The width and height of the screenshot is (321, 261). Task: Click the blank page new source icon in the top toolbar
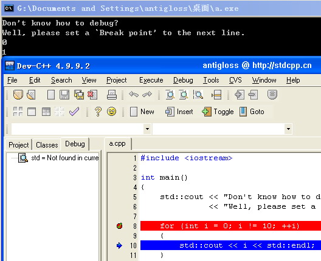point(51,95)
